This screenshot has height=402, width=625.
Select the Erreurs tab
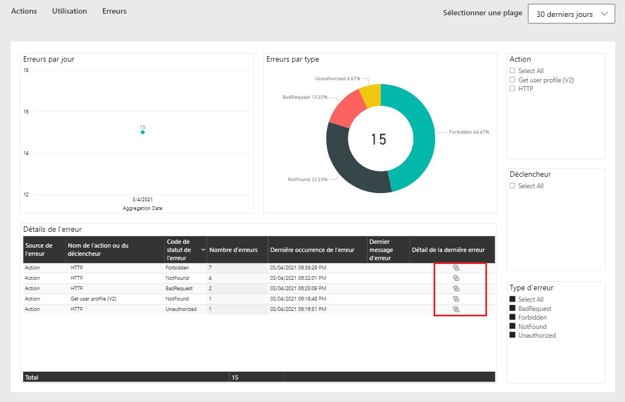115,11
